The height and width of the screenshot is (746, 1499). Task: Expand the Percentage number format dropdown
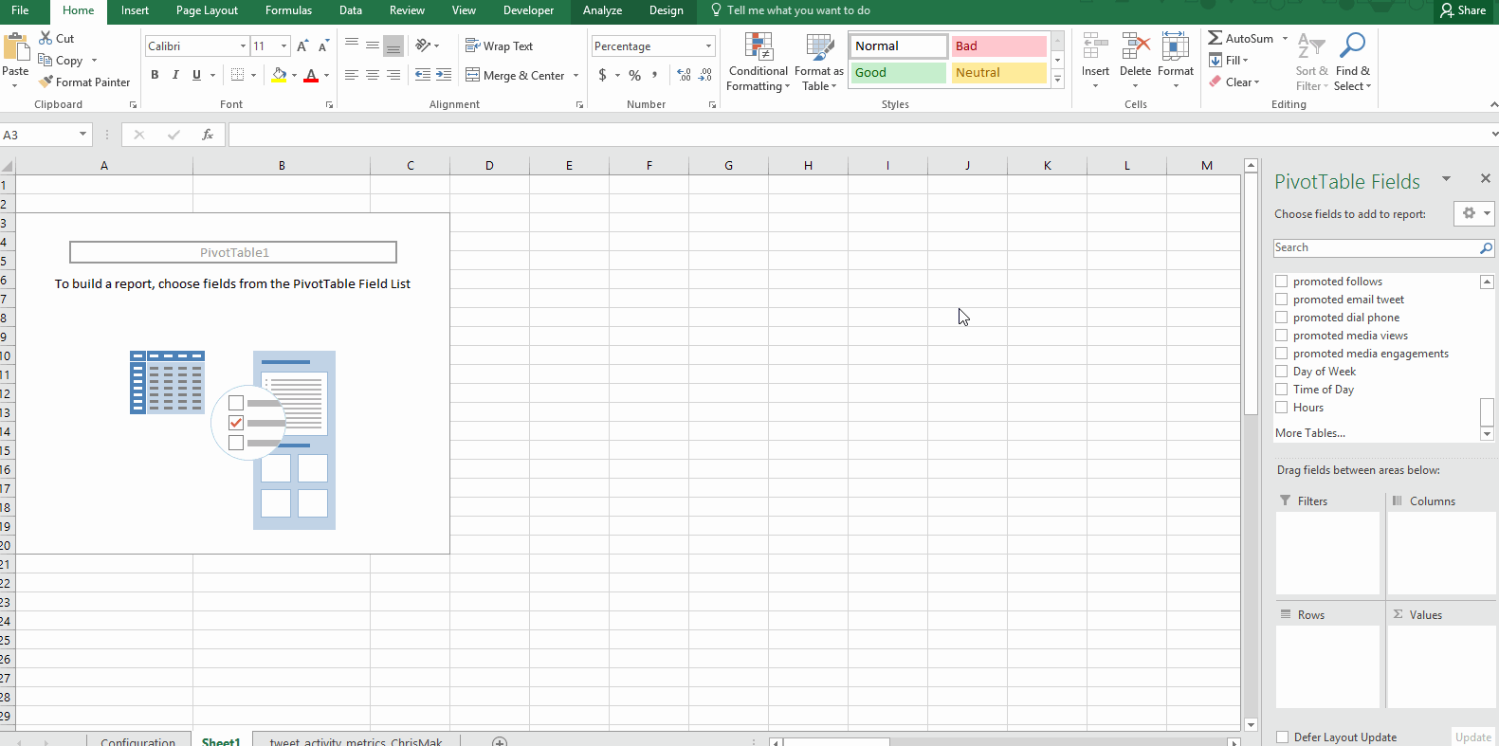tap(708, 45)
